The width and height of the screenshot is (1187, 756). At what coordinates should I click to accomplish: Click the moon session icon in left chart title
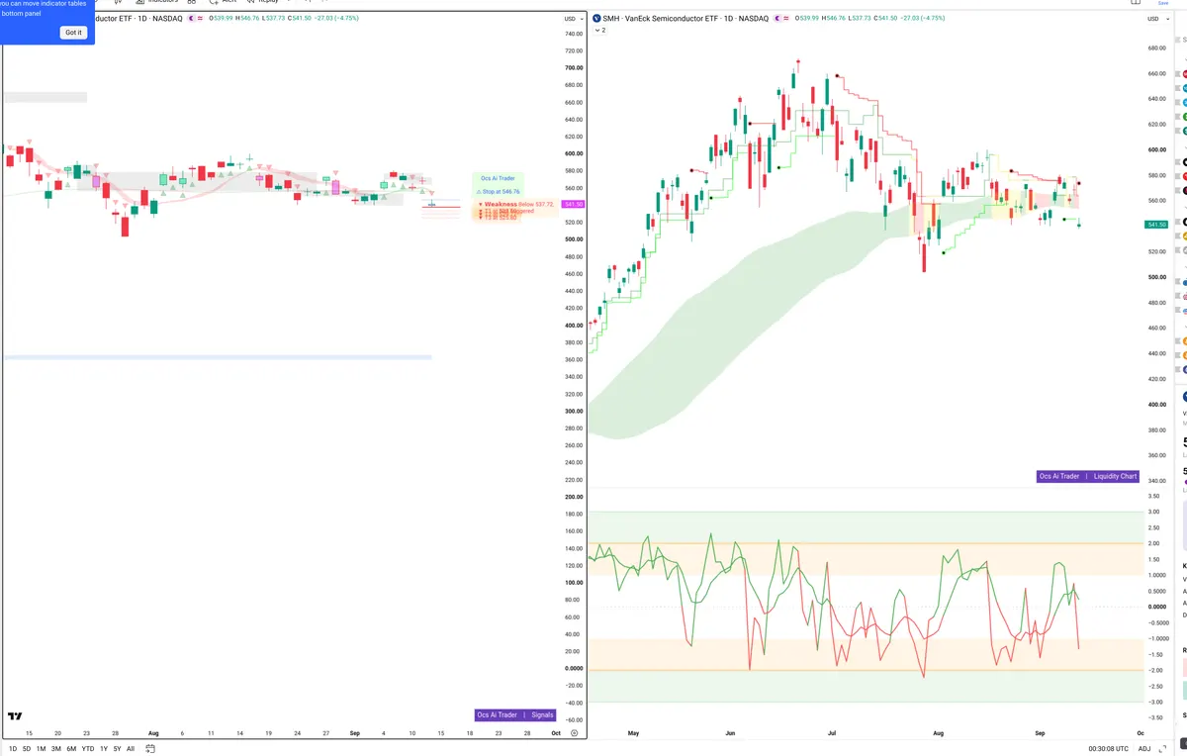[x=192, y=19]
